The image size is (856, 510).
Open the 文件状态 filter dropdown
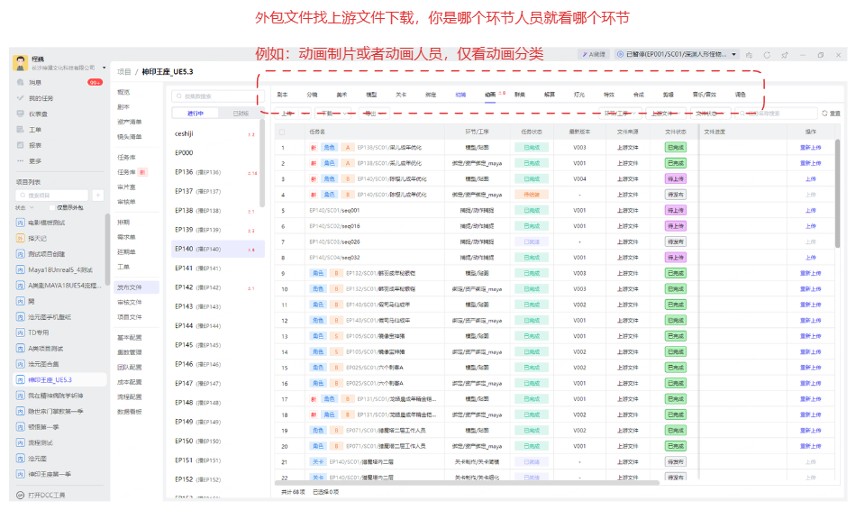[712, 114]
